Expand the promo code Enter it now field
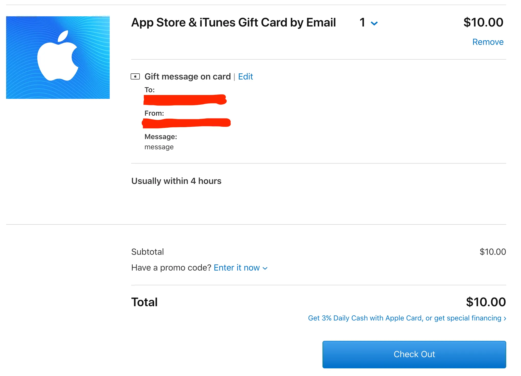This screenshot has width=521, height=376. pos(237,268)
